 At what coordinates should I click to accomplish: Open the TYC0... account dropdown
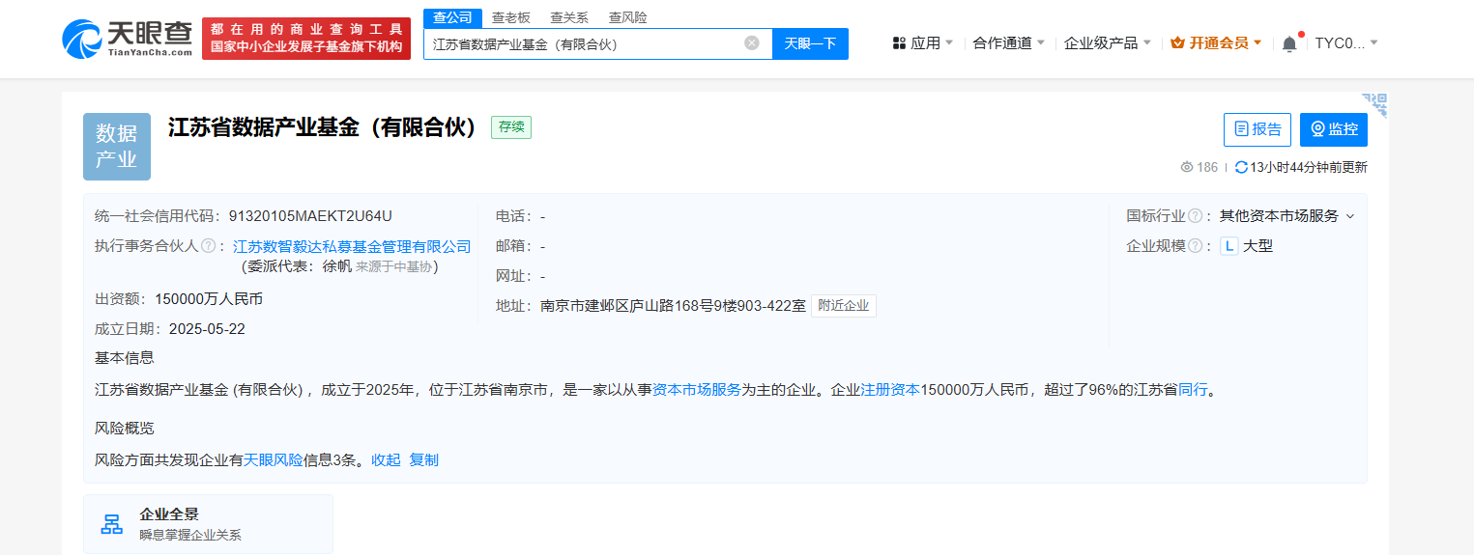[1373, 42]
